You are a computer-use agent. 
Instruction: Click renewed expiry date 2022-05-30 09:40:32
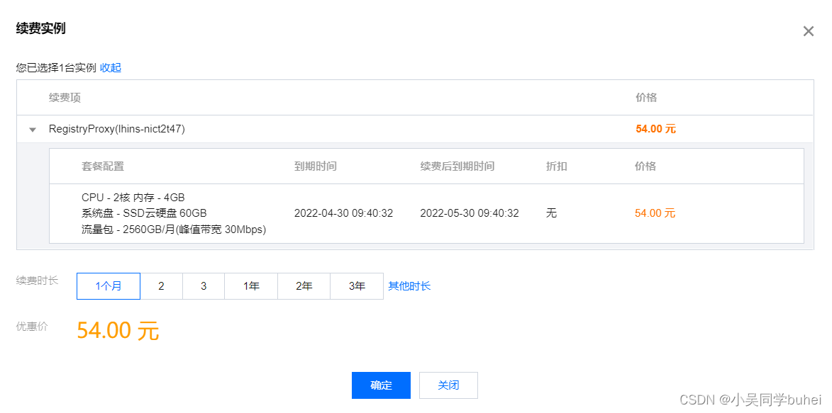[x=470, y=214]
